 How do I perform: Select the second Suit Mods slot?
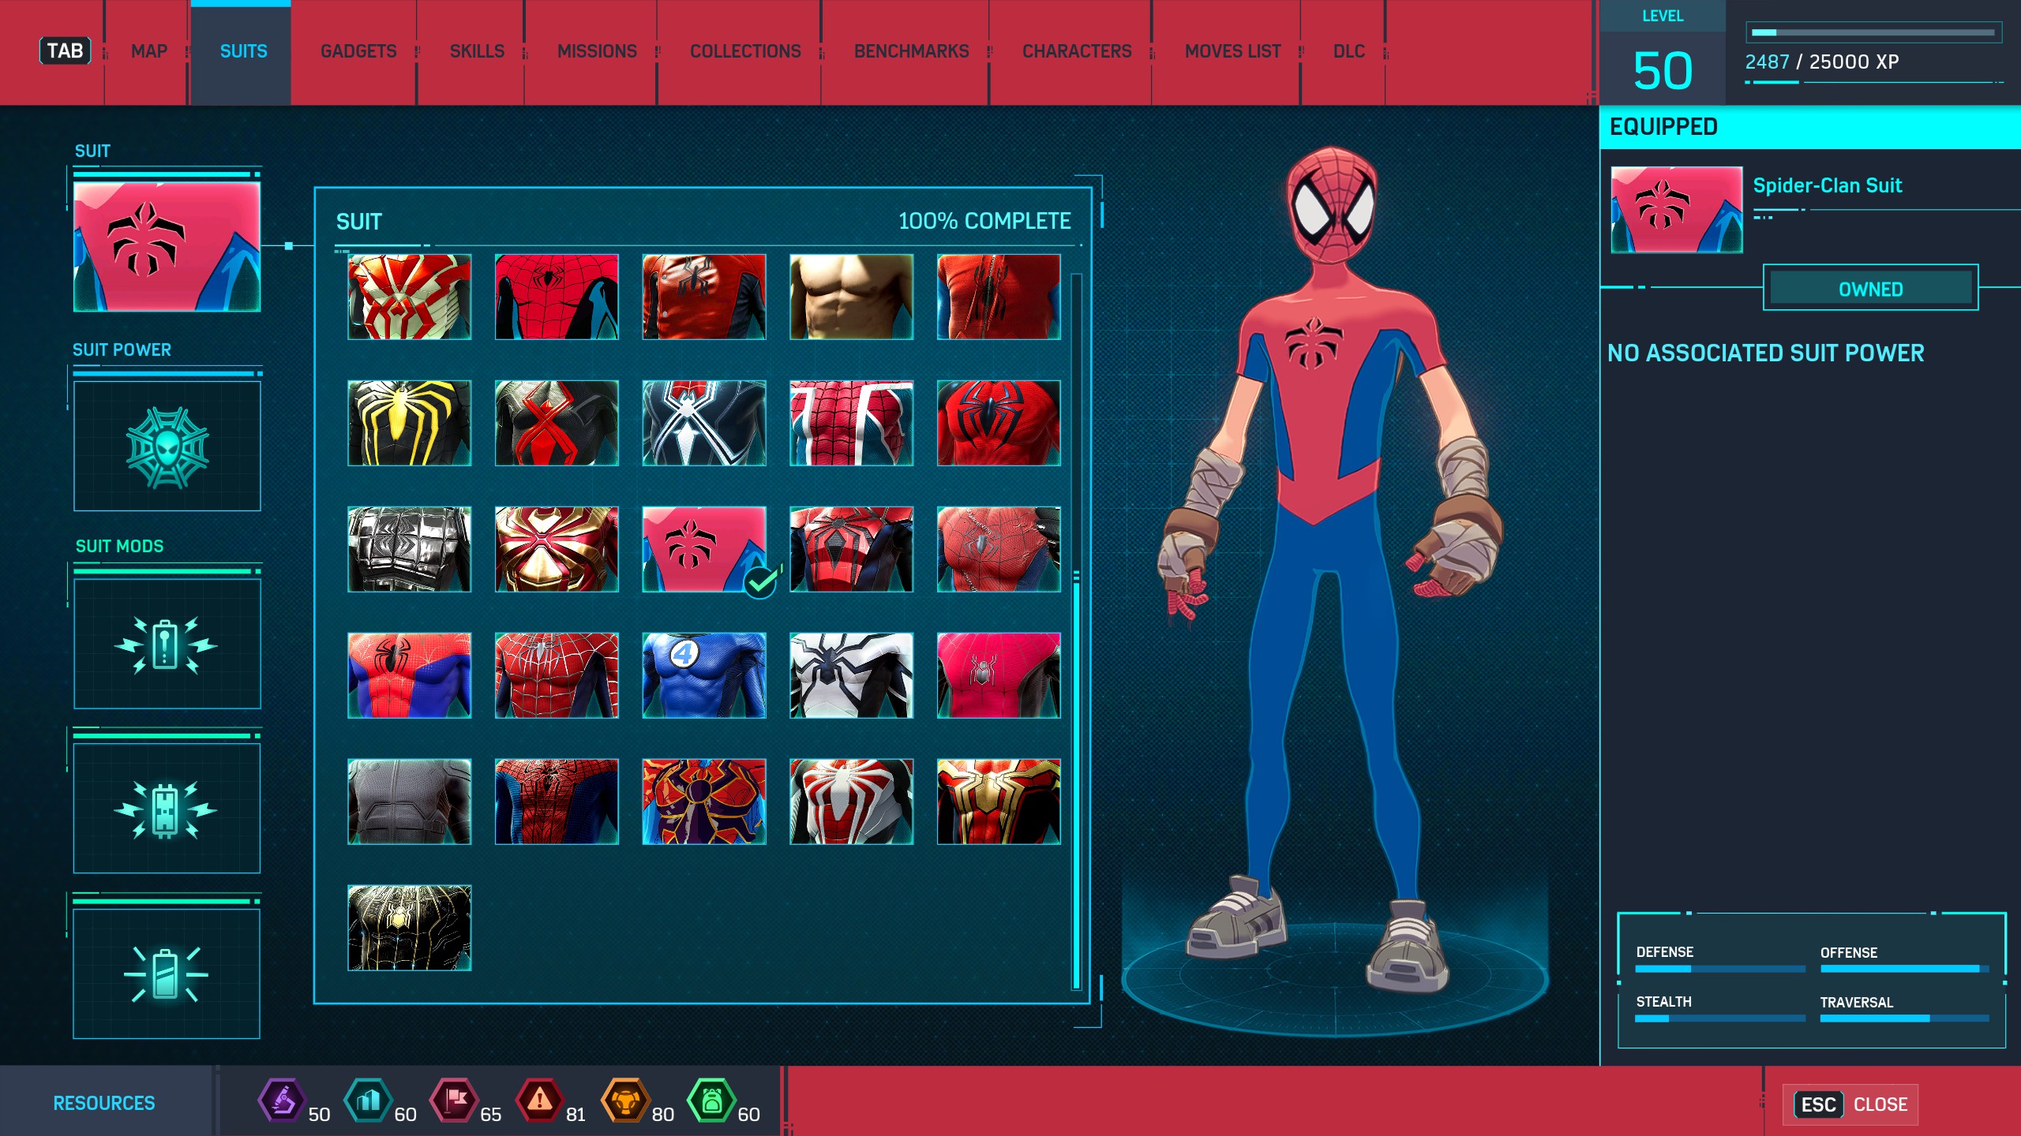tap(167, 809)
